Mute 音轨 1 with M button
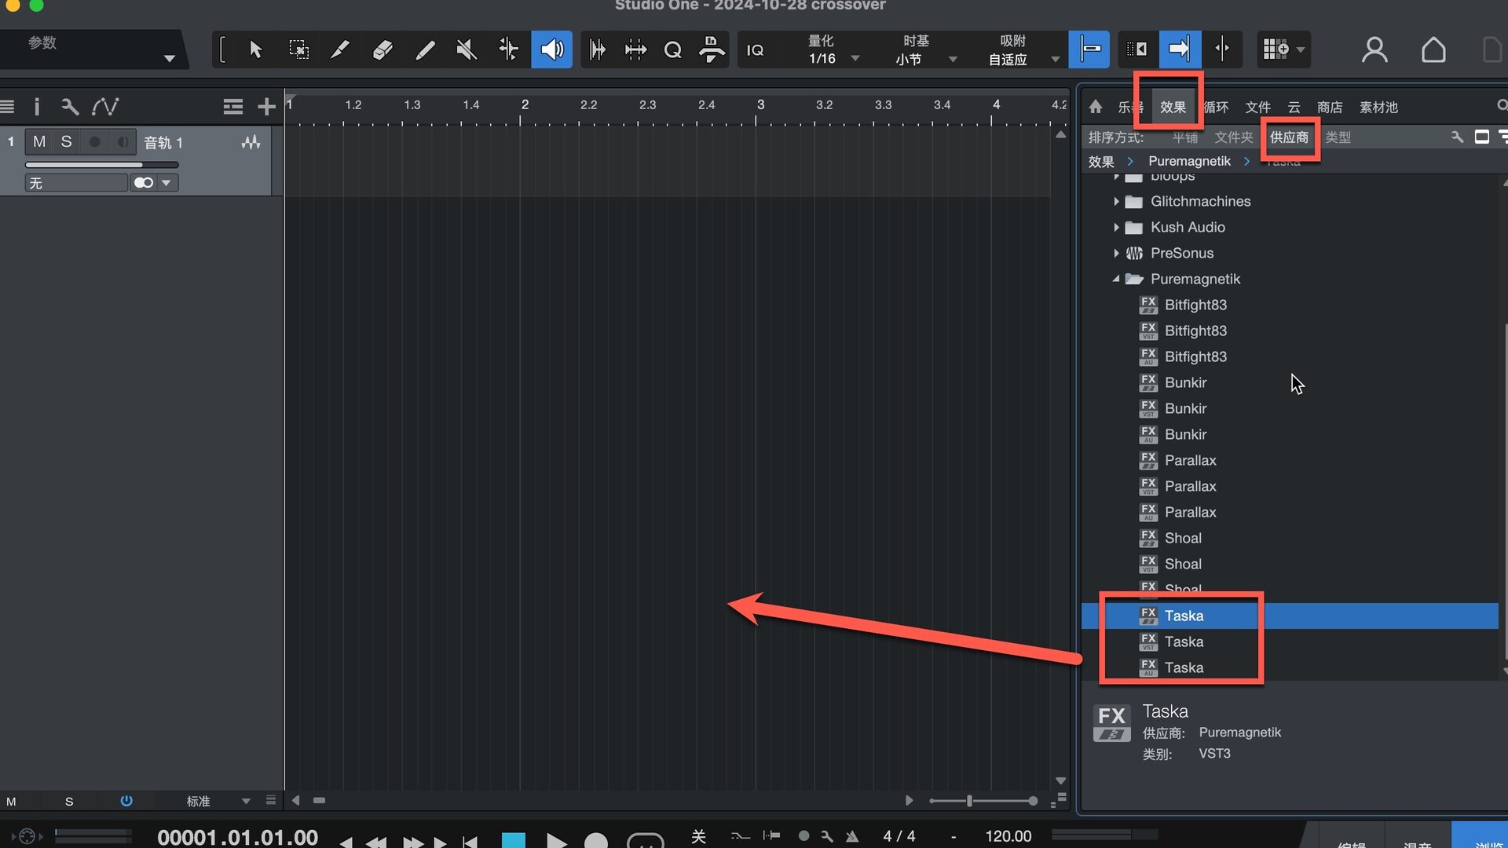1508x848 pixels. (x=39, y=141)
